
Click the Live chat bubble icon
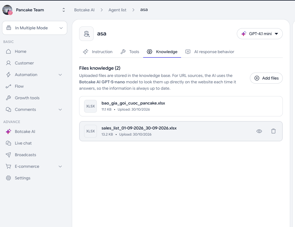8,143
